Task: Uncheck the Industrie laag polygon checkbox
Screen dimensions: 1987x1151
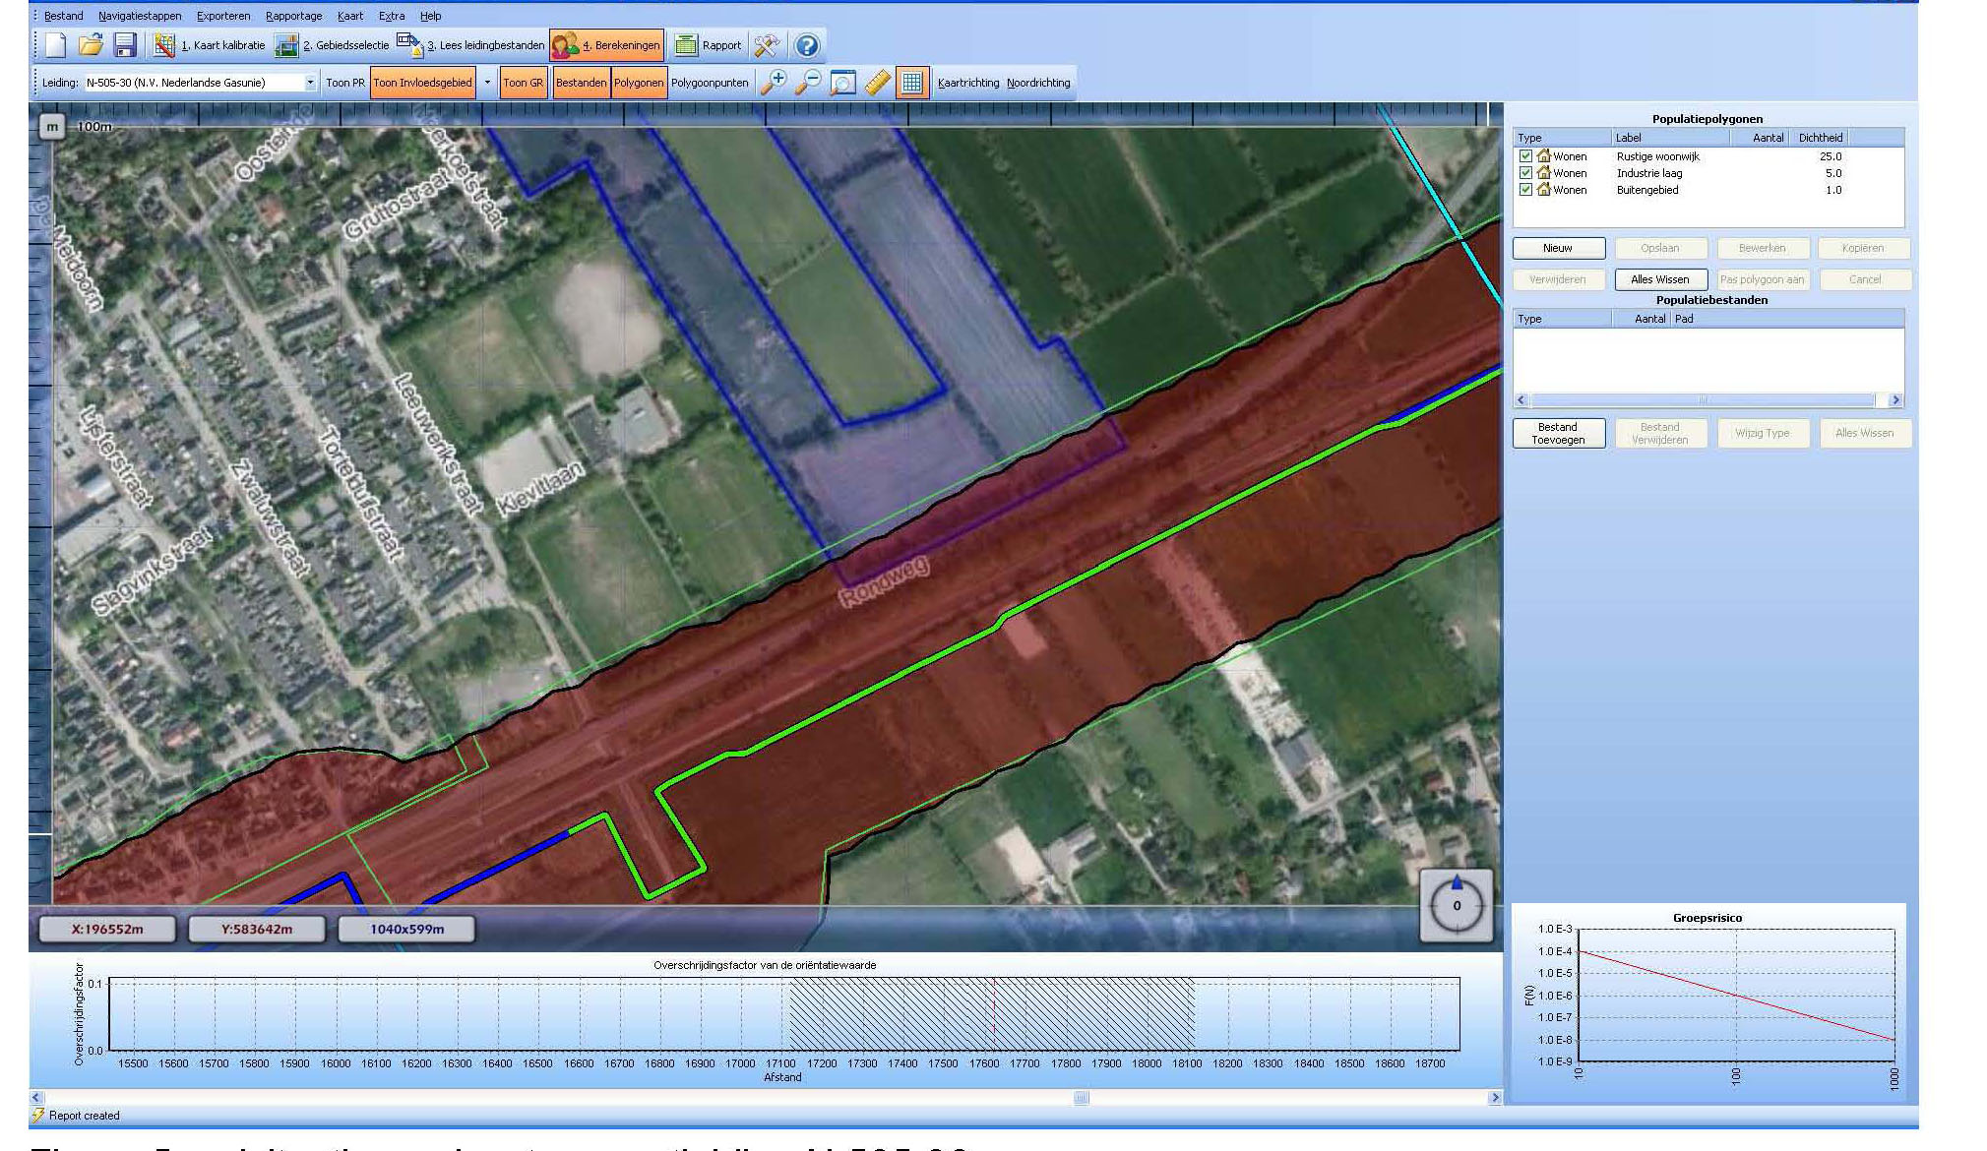Action: [x=1525, y=173]
